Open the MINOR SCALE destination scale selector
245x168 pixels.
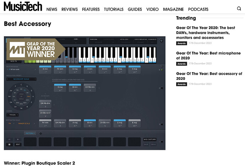(x=24, y=124)
